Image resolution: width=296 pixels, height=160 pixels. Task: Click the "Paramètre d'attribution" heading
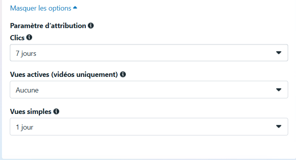(x=48, y=26)
